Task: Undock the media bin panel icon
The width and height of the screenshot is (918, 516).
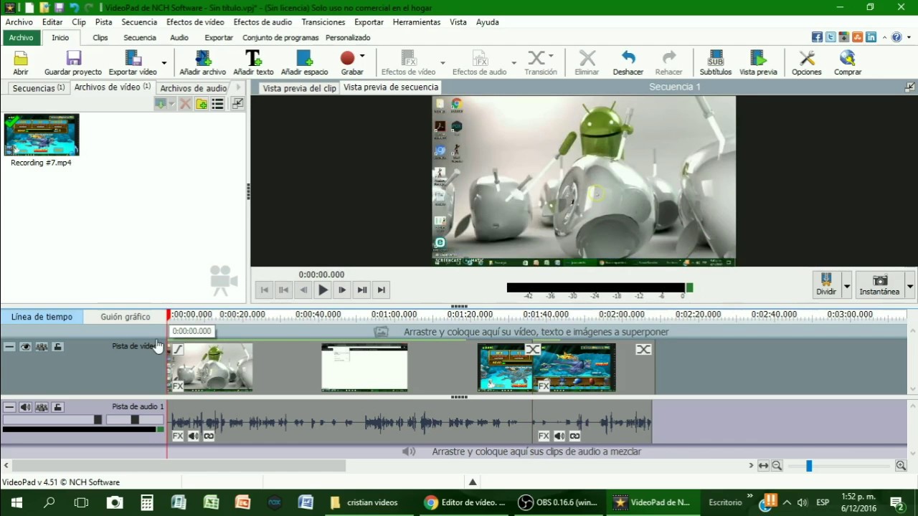Action: coord(237,104)
